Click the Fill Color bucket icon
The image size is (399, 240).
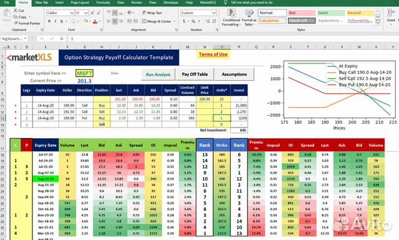click(86, 21)
